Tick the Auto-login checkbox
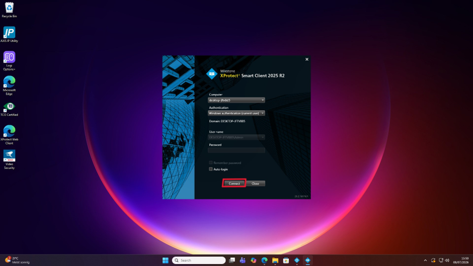The height and width of the screenshot is (266, 473). tap(210, 169)
